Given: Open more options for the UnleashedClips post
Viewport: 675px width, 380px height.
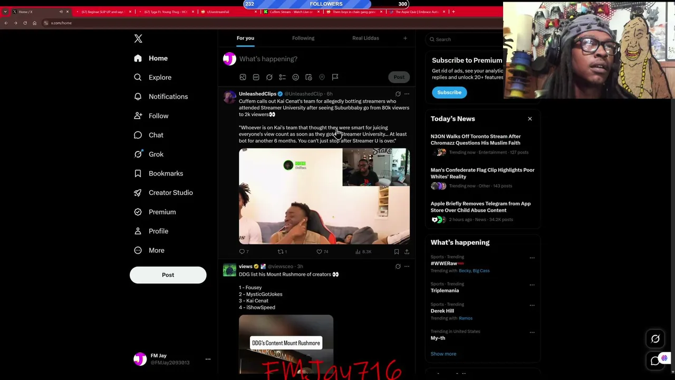Looking at the screenshot, I should tap(407, 94).
